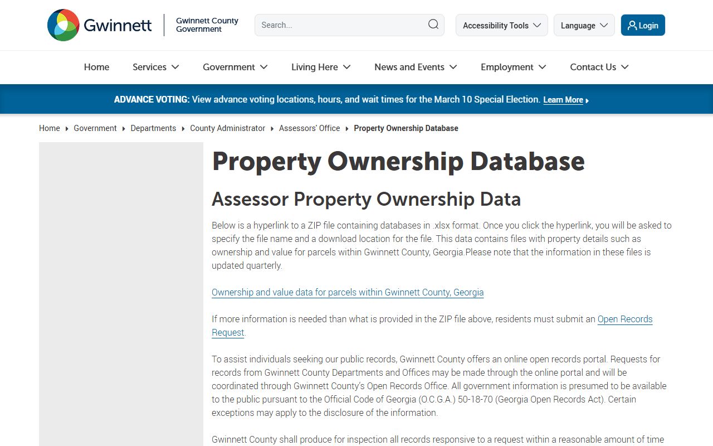Click the Property Ownership Database breadcrumb text

406,128
